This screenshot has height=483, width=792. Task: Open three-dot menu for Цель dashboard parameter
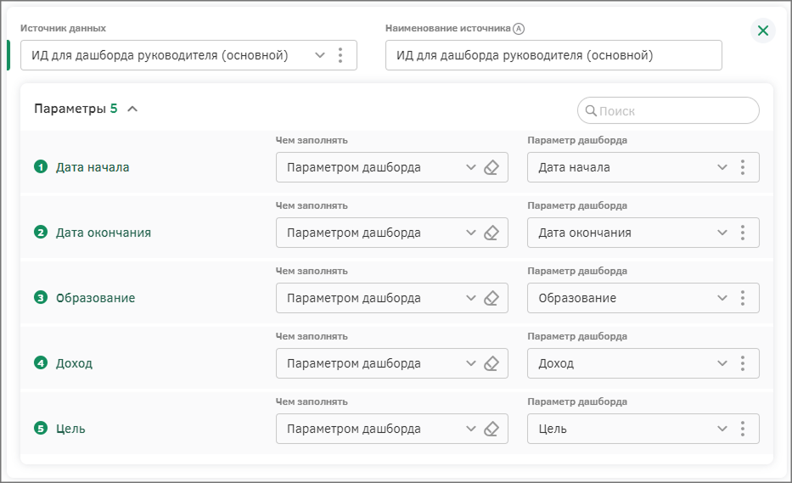click(x=743, y=429)
